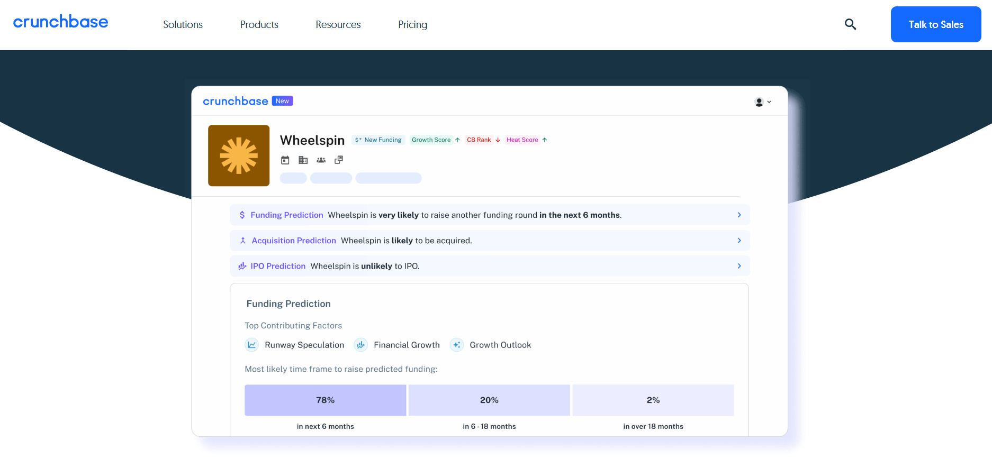Click the Heat Score tag
Screen dimensions: 992x459
point(522,140)
